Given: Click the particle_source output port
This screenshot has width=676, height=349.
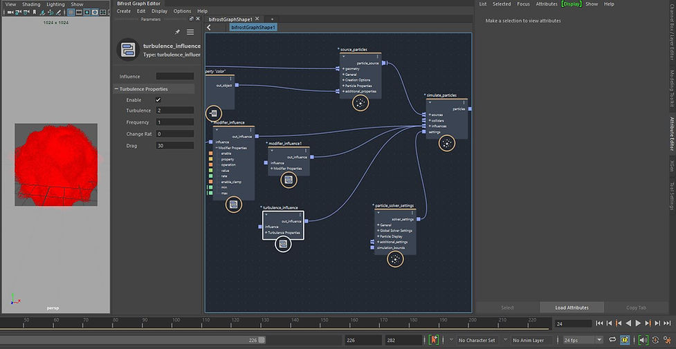Looking at the screenshot, I should [383, 63].
